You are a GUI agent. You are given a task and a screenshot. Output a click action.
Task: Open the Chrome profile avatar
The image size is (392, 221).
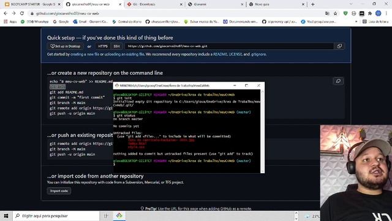(378, 14)
